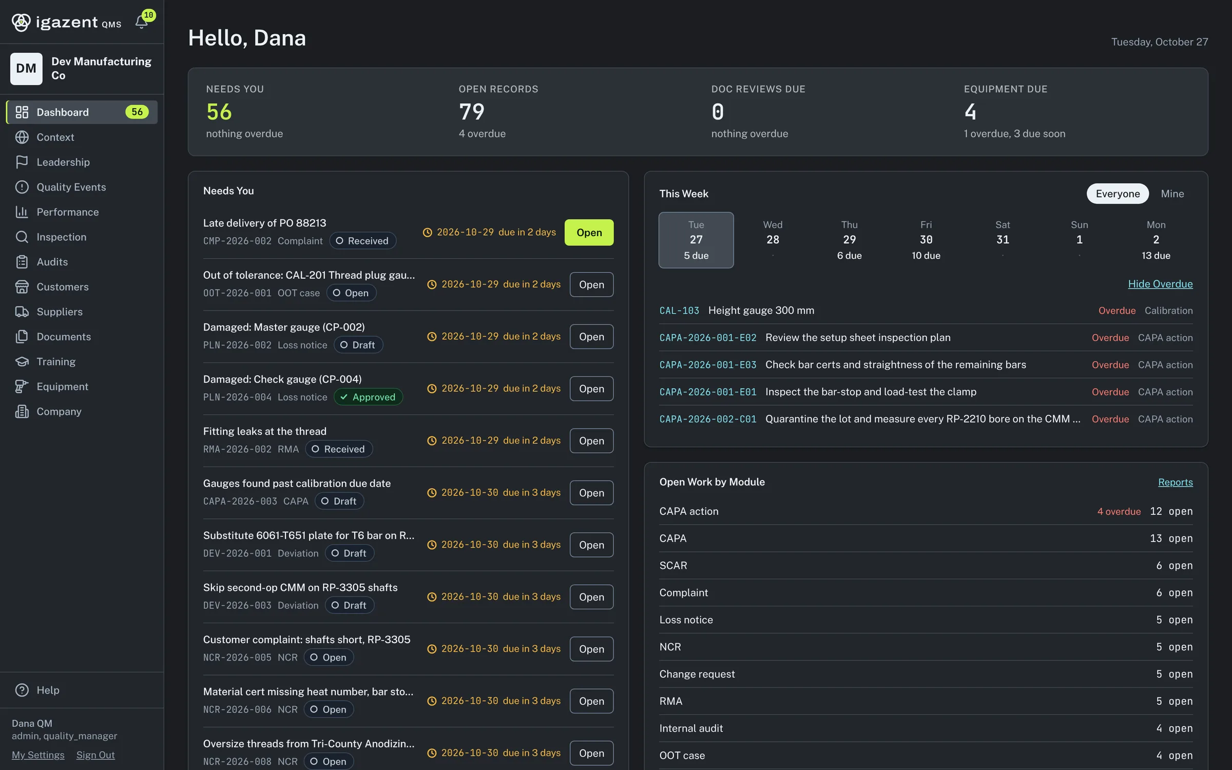Click the Dashboard grid icon
Image resolution: width=1232 pixels, height=770 pixels.
22,112
